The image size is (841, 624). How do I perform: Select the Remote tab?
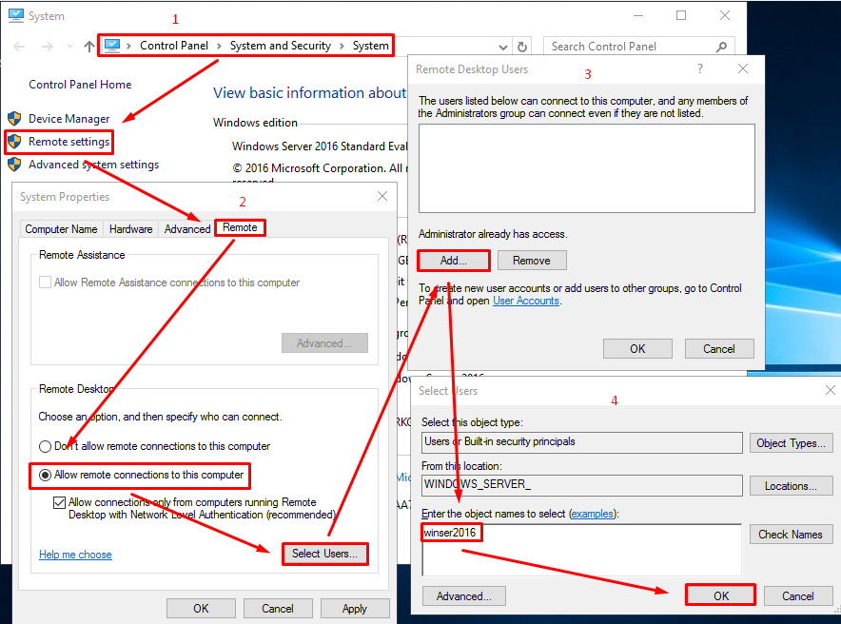point(240,227)
